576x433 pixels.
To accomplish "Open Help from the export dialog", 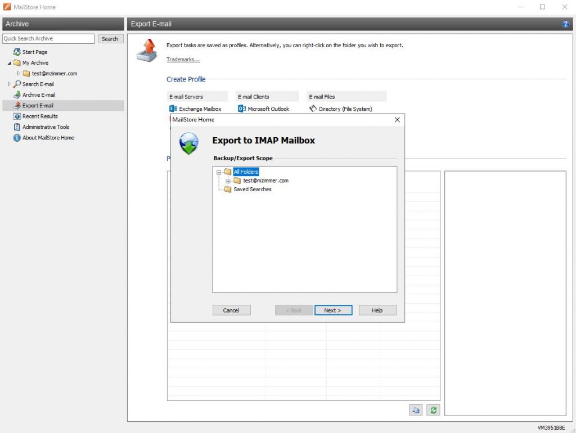I will coord(377,310).
